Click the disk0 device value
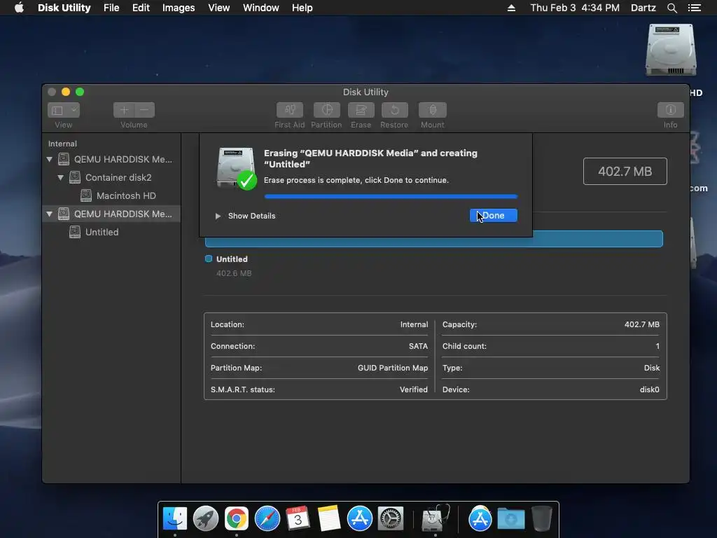Viewport: 717px width, 538px height. pyautogui.click(x=649, y=389)
